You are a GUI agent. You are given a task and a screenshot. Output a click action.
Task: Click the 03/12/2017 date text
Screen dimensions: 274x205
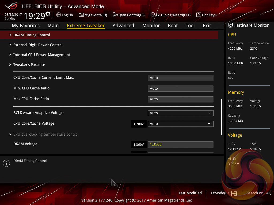click(x=13, y=15)
